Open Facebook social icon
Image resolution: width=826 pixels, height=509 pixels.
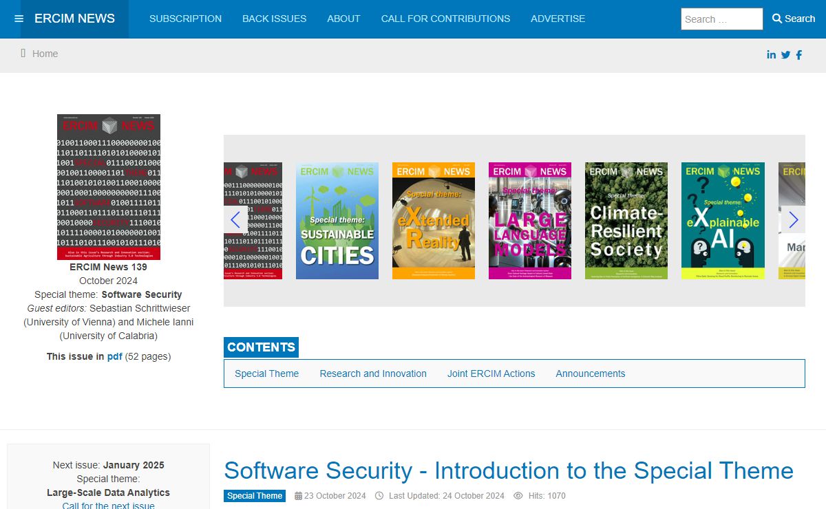click(799, 55)
